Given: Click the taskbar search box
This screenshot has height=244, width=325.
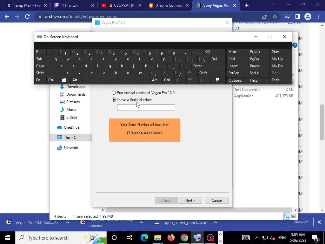Looking at the screenshot, I should [61, 238].
